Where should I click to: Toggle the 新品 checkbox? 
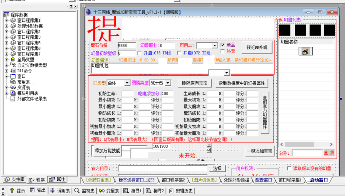pos(223,45)
